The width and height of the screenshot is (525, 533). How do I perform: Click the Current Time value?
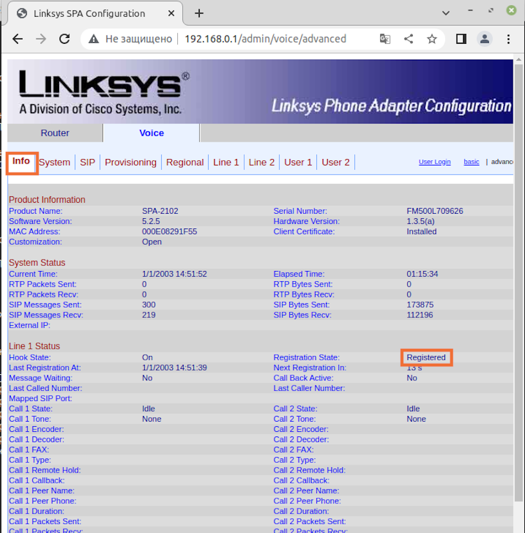(174, 274)
